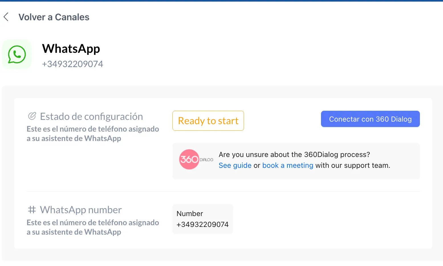This screenshot has width=443, height=266.
Task: Click the WhatsApp page title
Action: (x=71, y=49)
